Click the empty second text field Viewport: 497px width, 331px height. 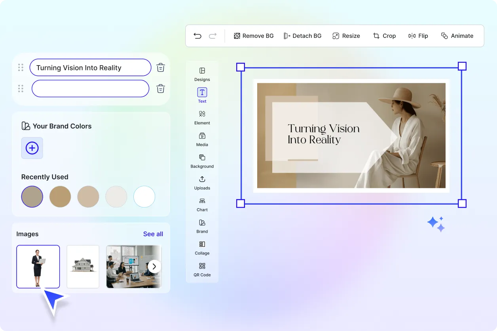tap(90, 88)
